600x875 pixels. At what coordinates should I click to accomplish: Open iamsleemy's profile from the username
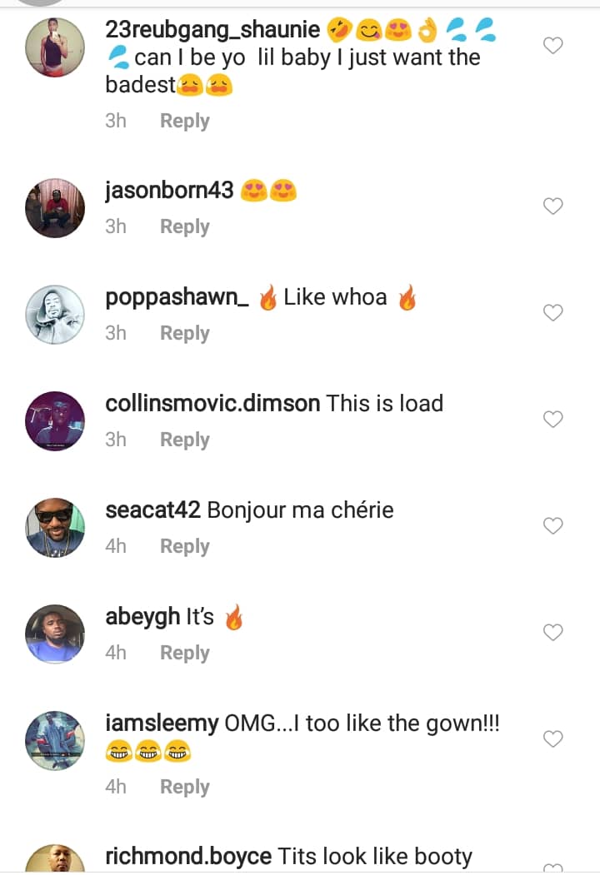(x=163, y=723)
